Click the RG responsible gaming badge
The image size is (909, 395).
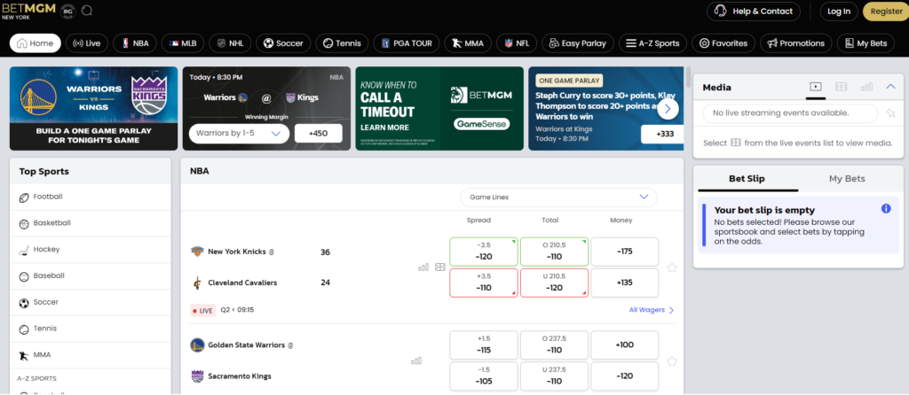pyautogui.click(x=67, y=11)
